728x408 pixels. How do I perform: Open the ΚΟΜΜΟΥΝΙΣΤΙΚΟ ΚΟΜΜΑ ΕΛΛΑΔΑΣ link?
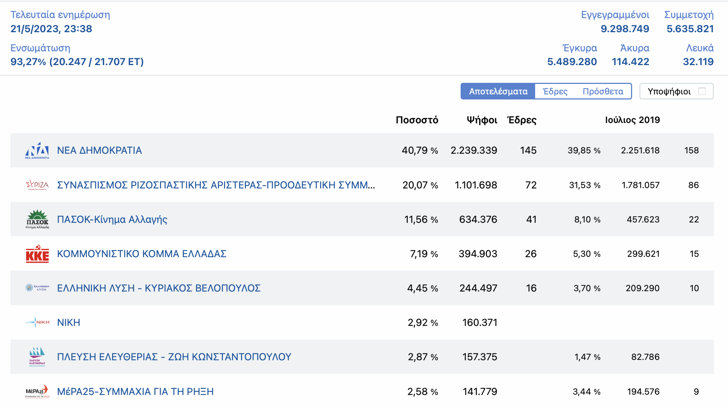point(142,254)
